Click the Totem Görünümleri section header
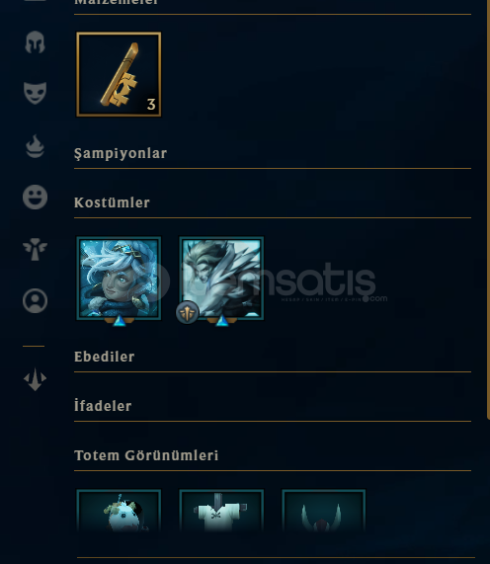490x564 pixels. (x=146, y=455)
